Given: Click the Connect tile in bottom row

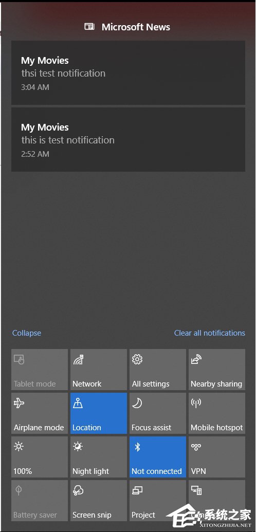Looking at the screenshot, I should pyautogui.click(x=216, y=501).
